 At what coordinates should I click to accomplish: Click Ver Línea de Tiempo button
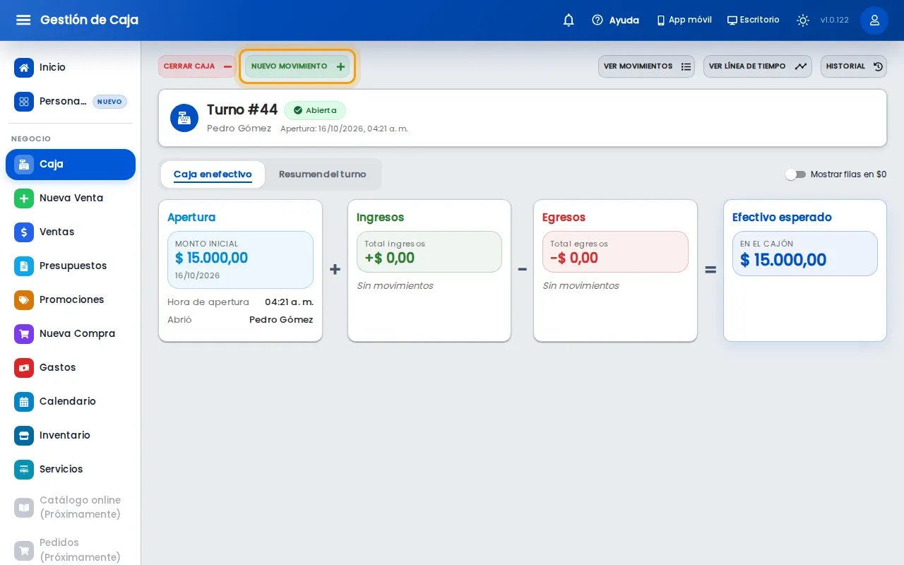tap(758, 66)
